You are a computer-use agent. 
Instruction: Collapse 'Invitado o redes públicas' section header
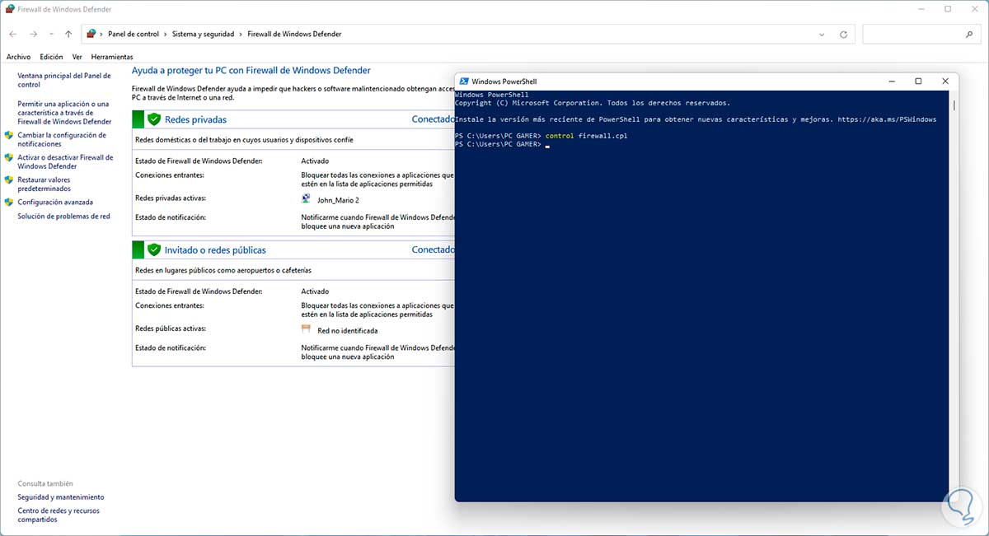[x=293, y=249]
